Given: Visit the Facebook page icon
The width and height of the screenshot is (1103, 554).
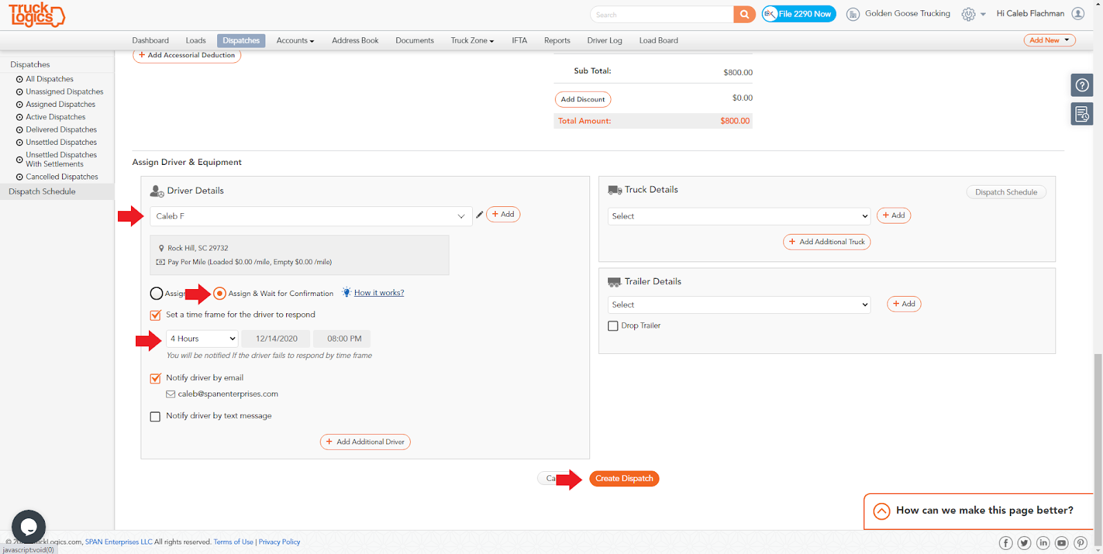Looking at the screenshot, I should (1006, 543).
